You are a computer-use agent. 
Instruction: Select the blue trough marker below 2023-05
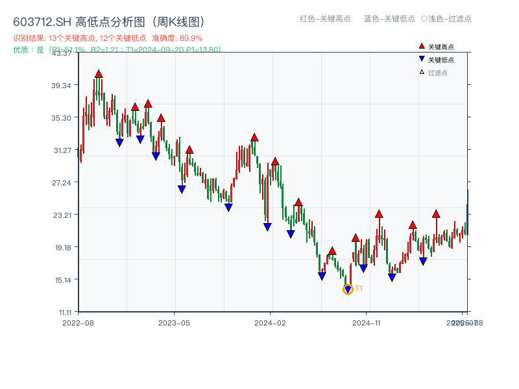tap(180, 189)
